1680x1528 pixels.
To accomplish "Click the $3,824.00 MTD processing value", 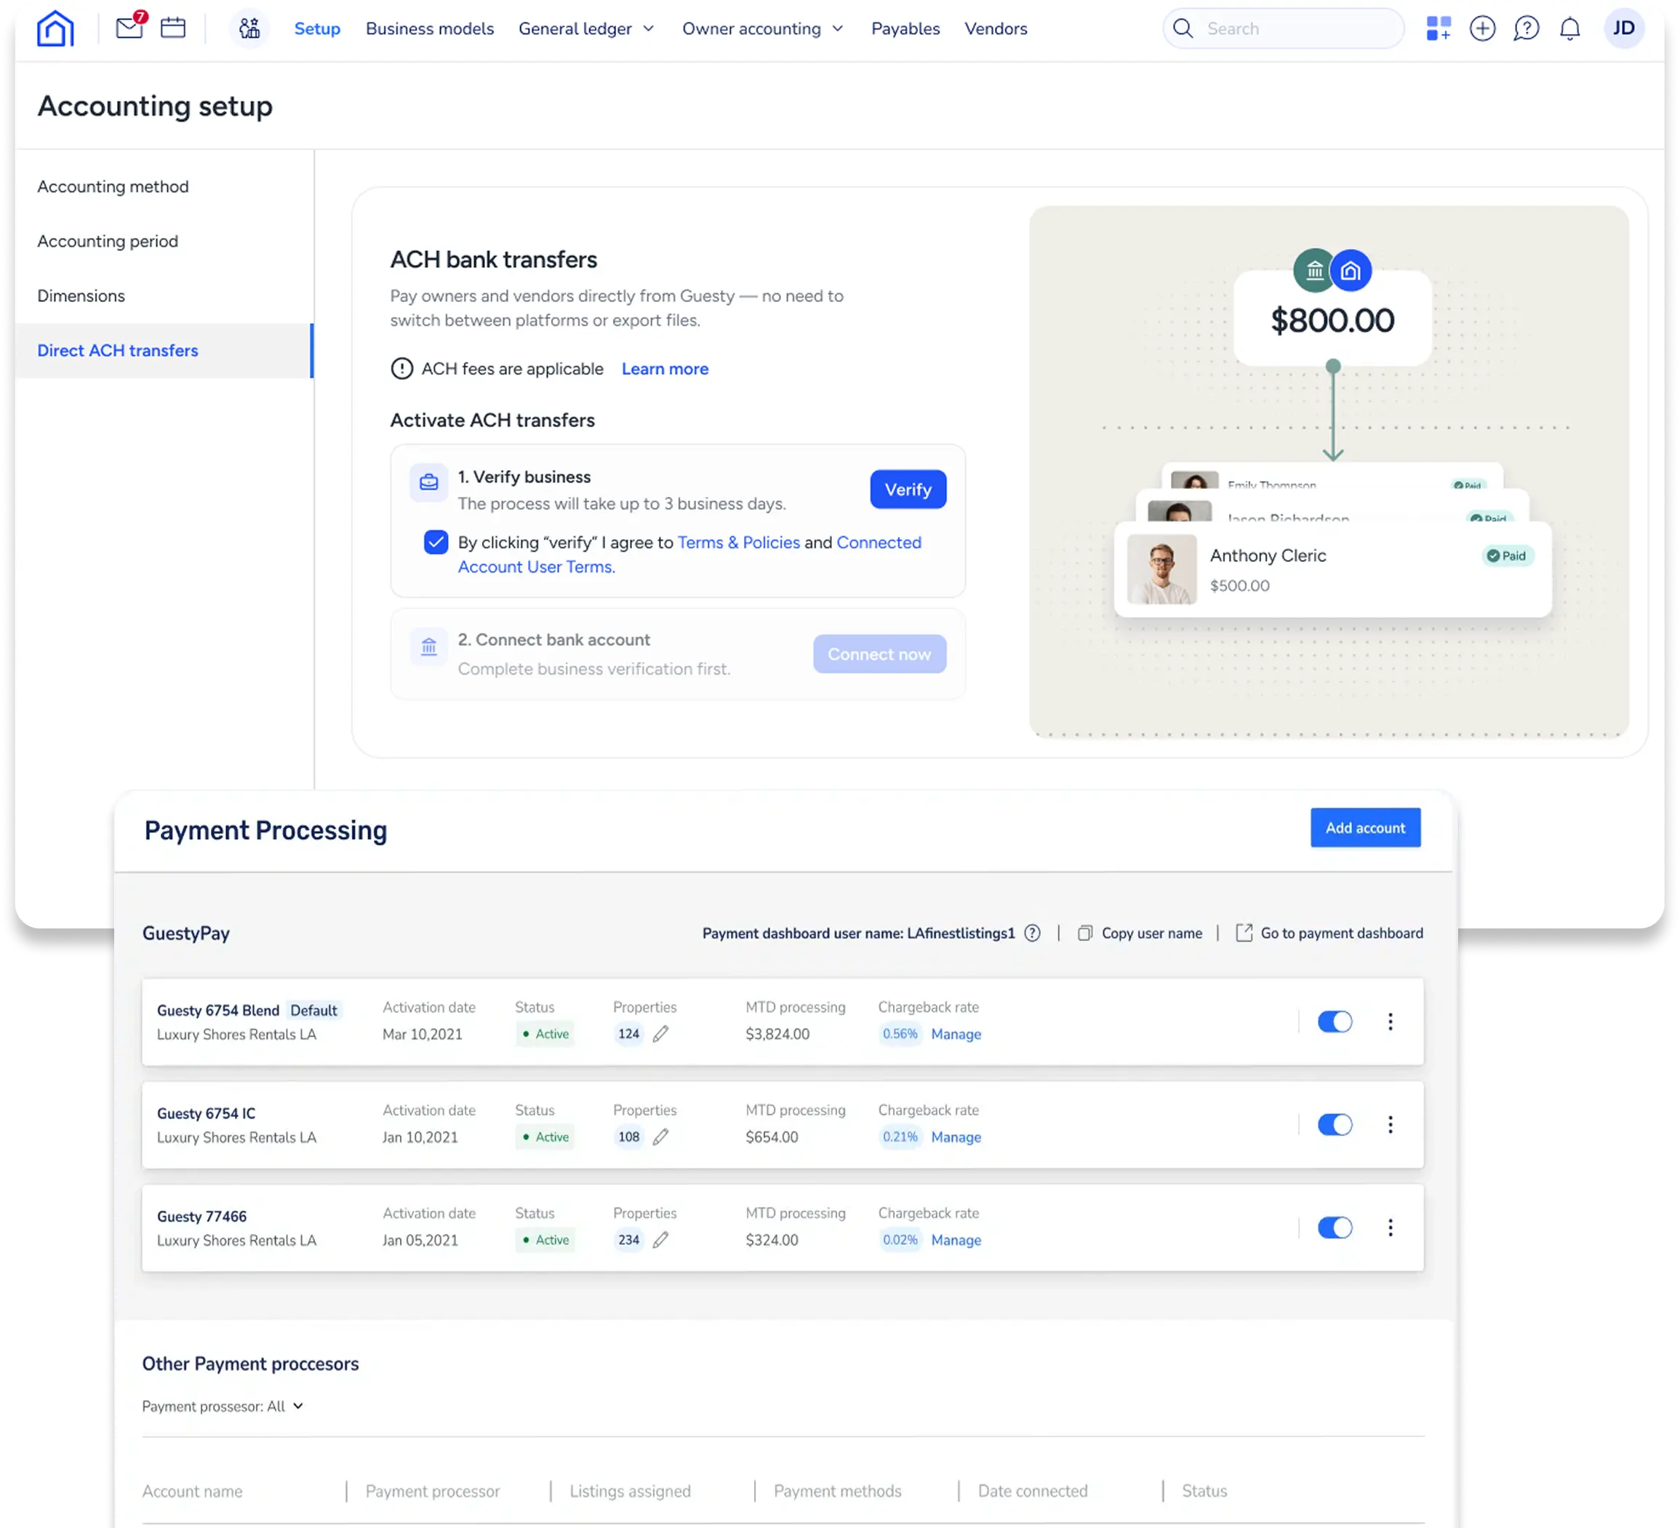I will 777,1034.
